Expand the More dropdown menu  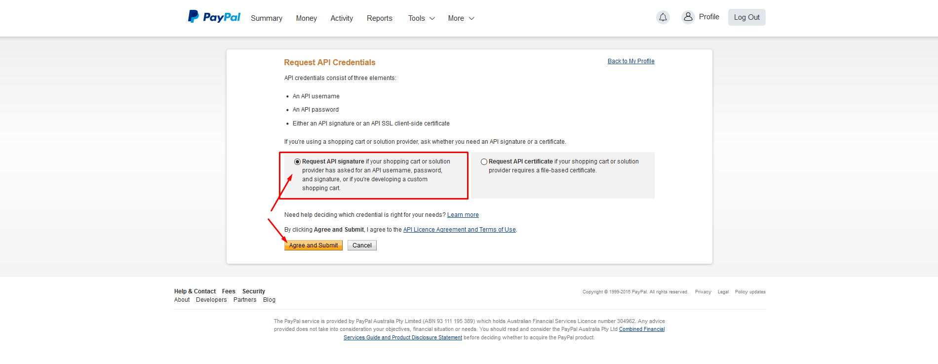coord(461,18)
